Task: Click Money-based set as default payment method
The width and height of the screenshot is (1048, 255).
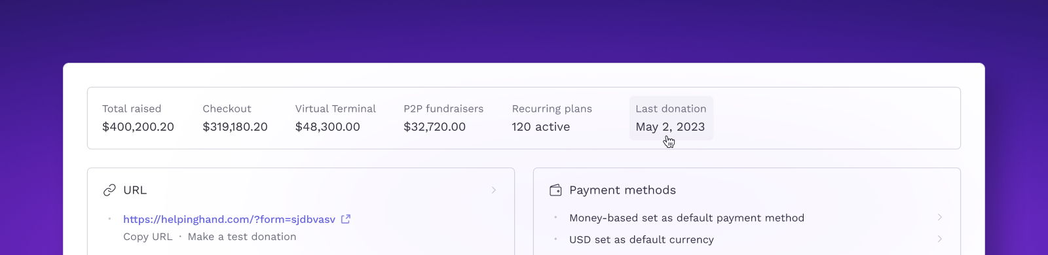Action: (x=686, y=218)
